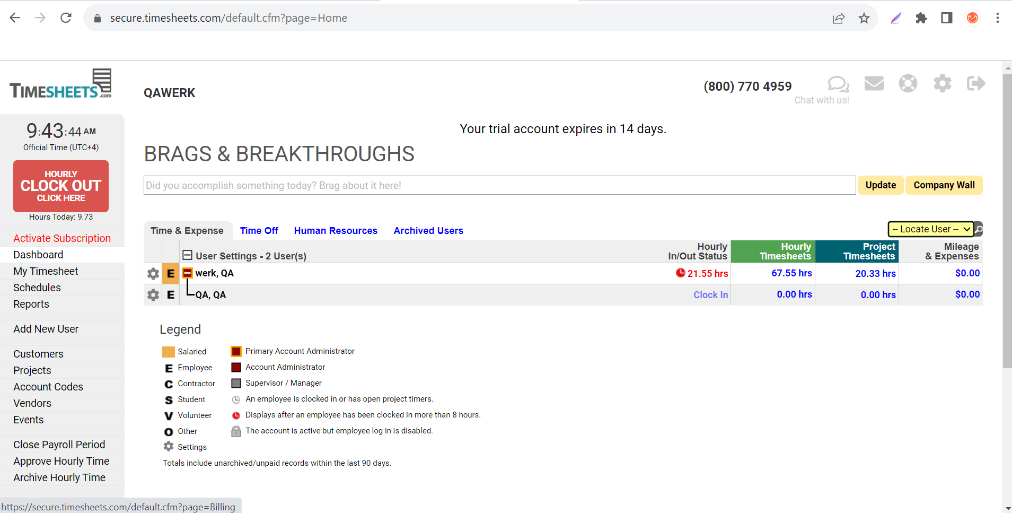Click Add New User link
Image resolution: width=1012 pixels, height=513 pixels.
(x=46, y=329)
